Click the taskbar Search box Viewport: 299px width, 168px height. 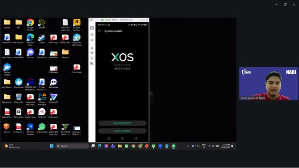pos(72,146)
